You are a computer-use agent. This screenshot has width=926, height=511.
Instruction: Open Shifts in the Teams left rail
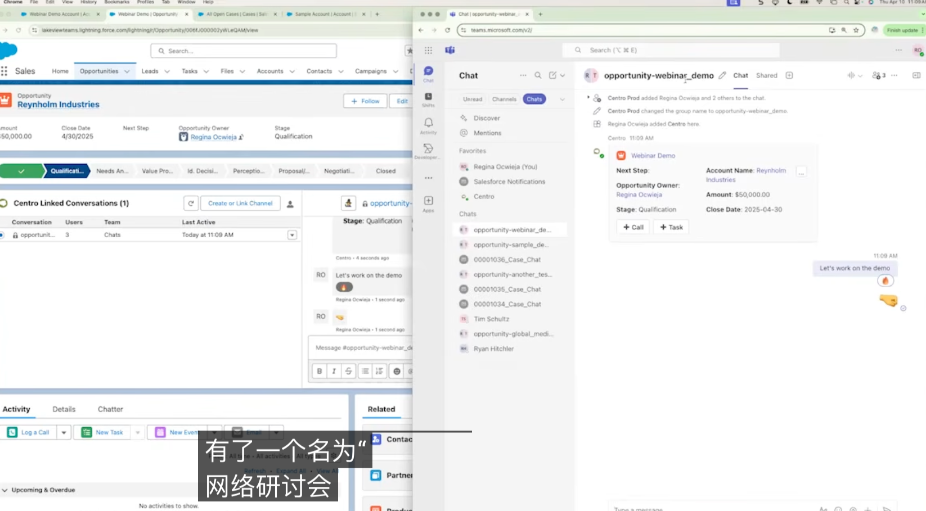(428, 100)
